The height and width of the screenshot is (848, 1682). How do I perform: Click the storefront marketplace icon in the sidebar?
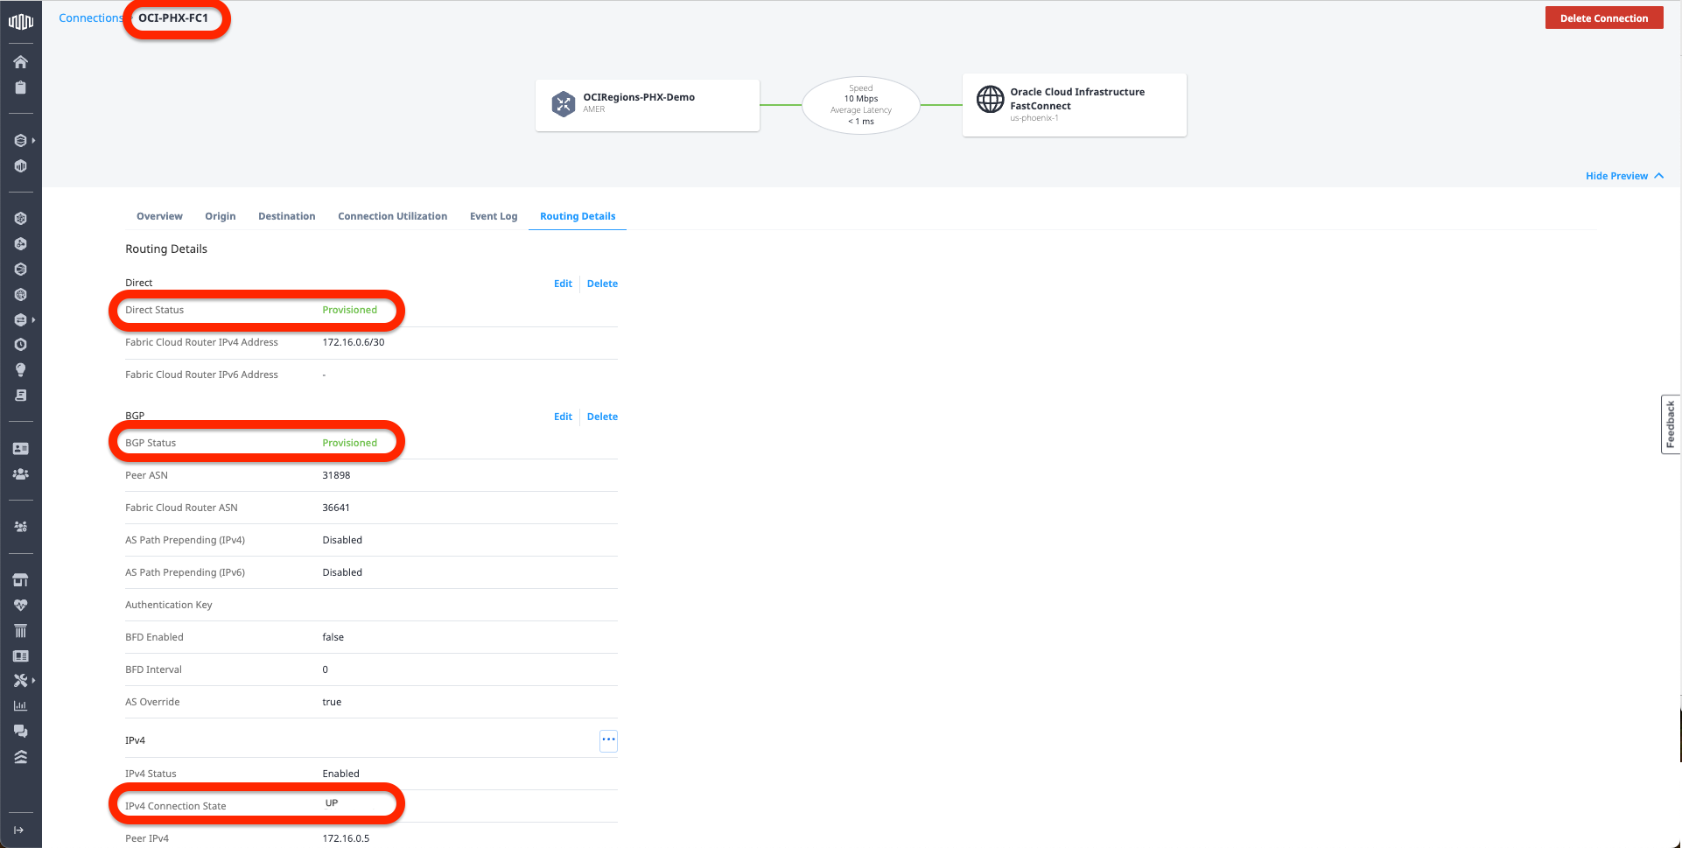tap(20, 580)
